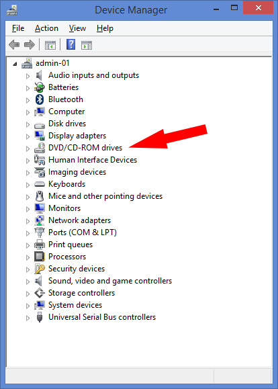Image resolution: width=278 pixels, height=389 pixels.
Task: Click the Security devices key icon
Action: (x=40, y=269)
